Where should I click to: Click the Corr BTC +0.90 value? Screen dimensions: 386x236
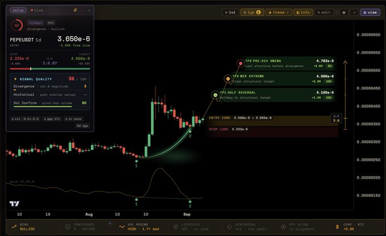point(349,229)
